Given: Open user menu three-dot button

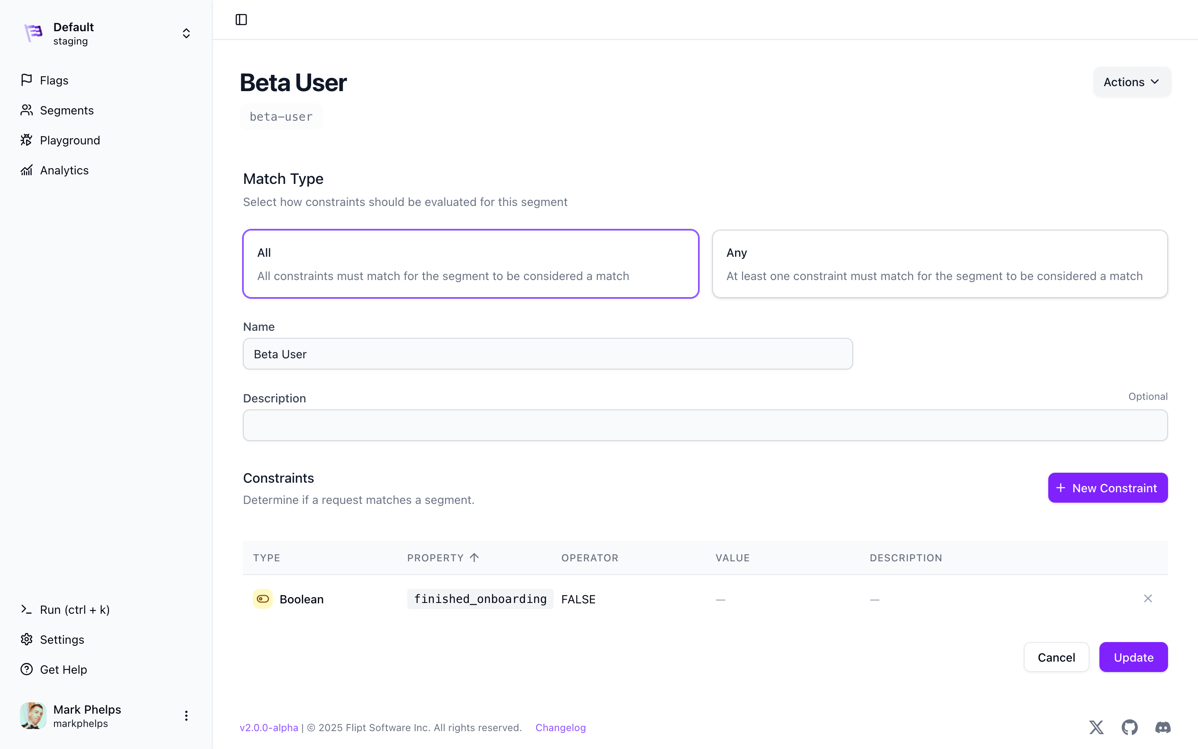Looking at the screenshot, I should [x=186, y=715].
